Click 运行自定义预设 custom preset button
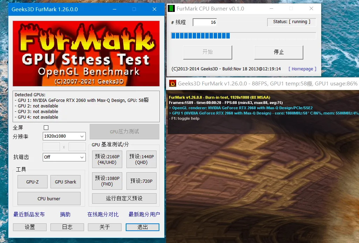359x243 pixels. pos(124,199)
